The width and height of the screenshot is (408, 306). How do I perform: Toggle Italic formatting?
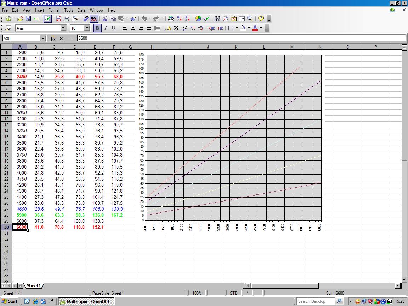[x=105, y=28]
